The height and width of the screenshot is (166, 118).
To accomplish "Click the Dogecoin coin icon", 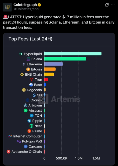I will 24,90.
